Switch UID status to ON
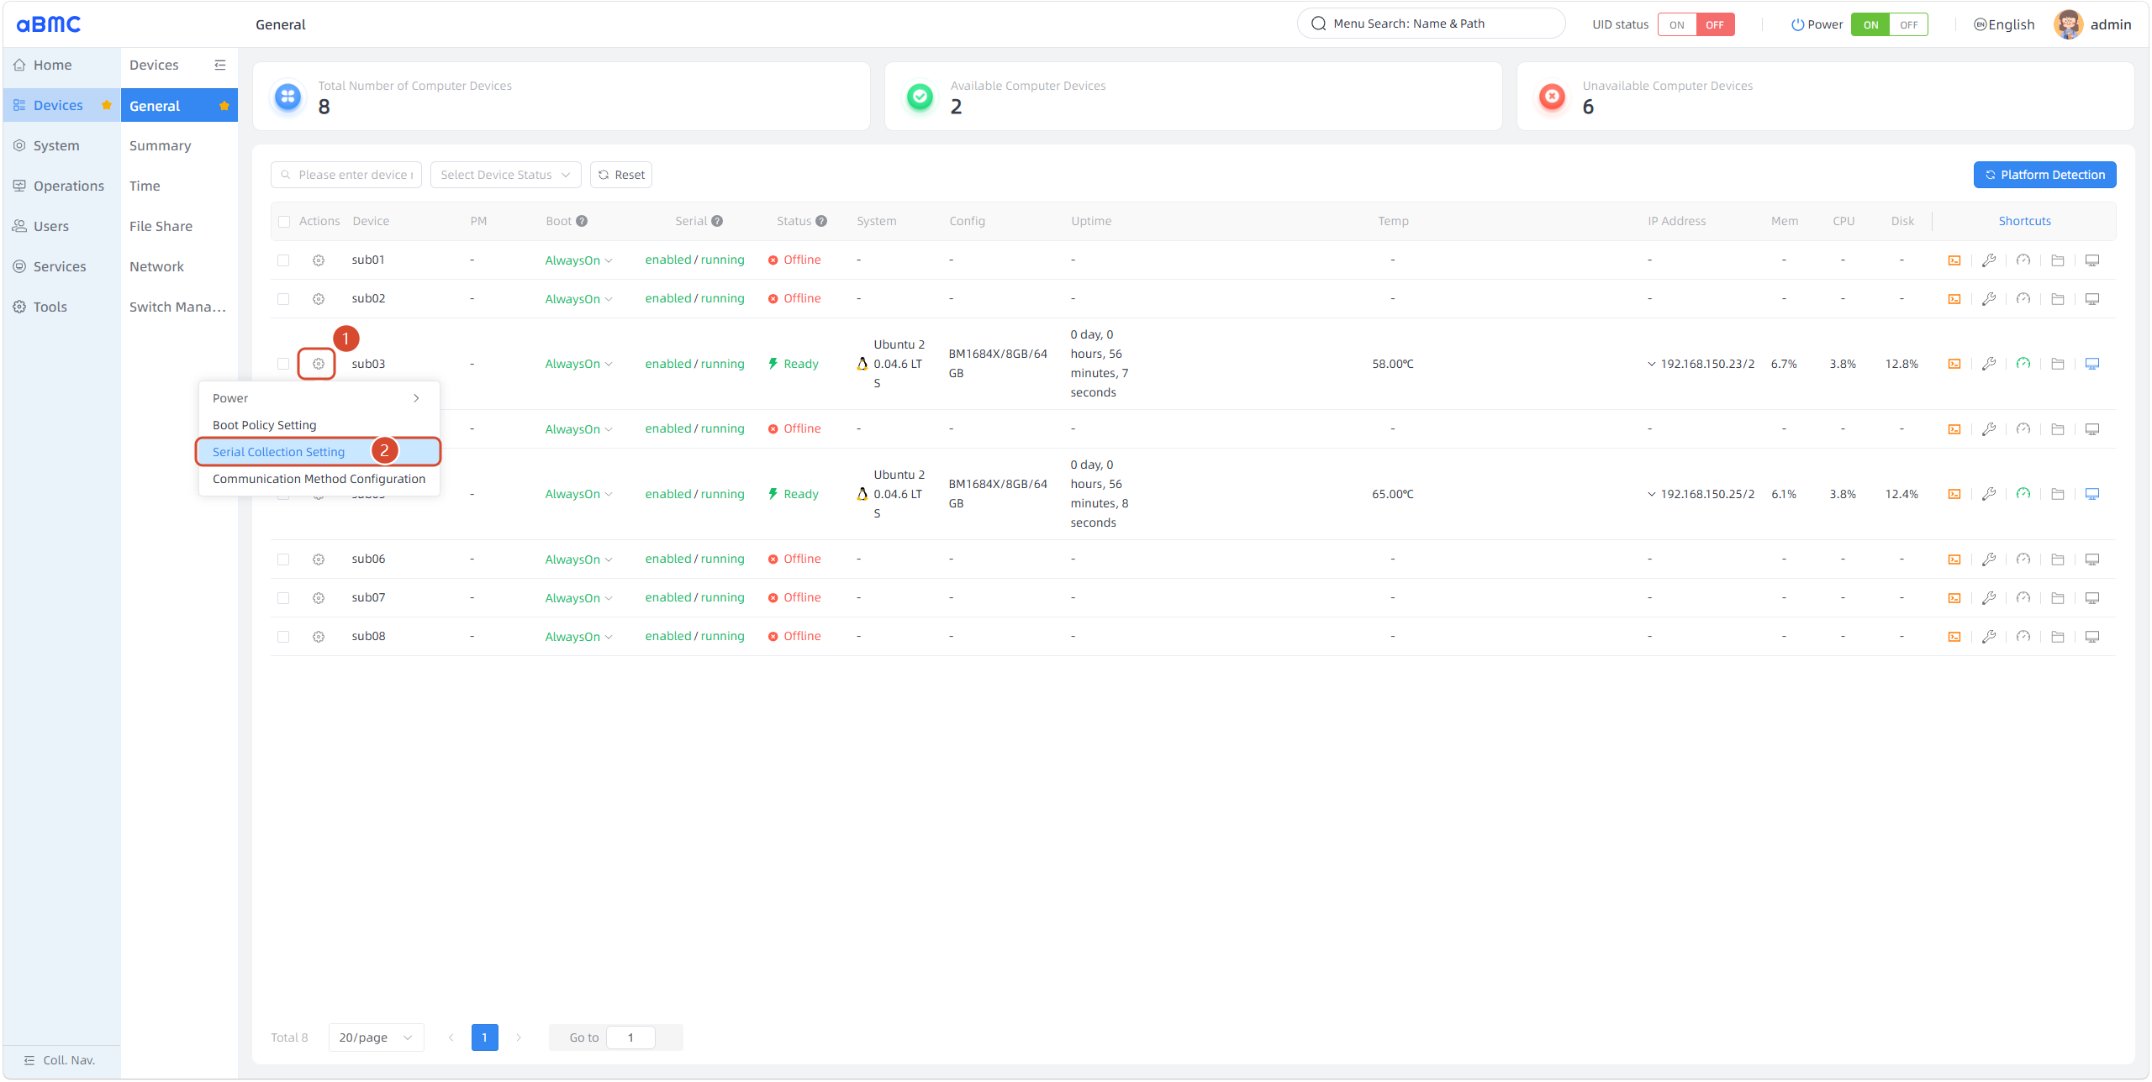 point(1676,24)
